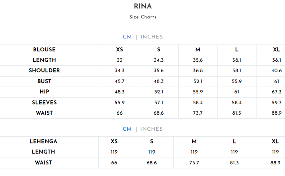
Task: Select CM above the lehenga table
Action: pos(127,129)
